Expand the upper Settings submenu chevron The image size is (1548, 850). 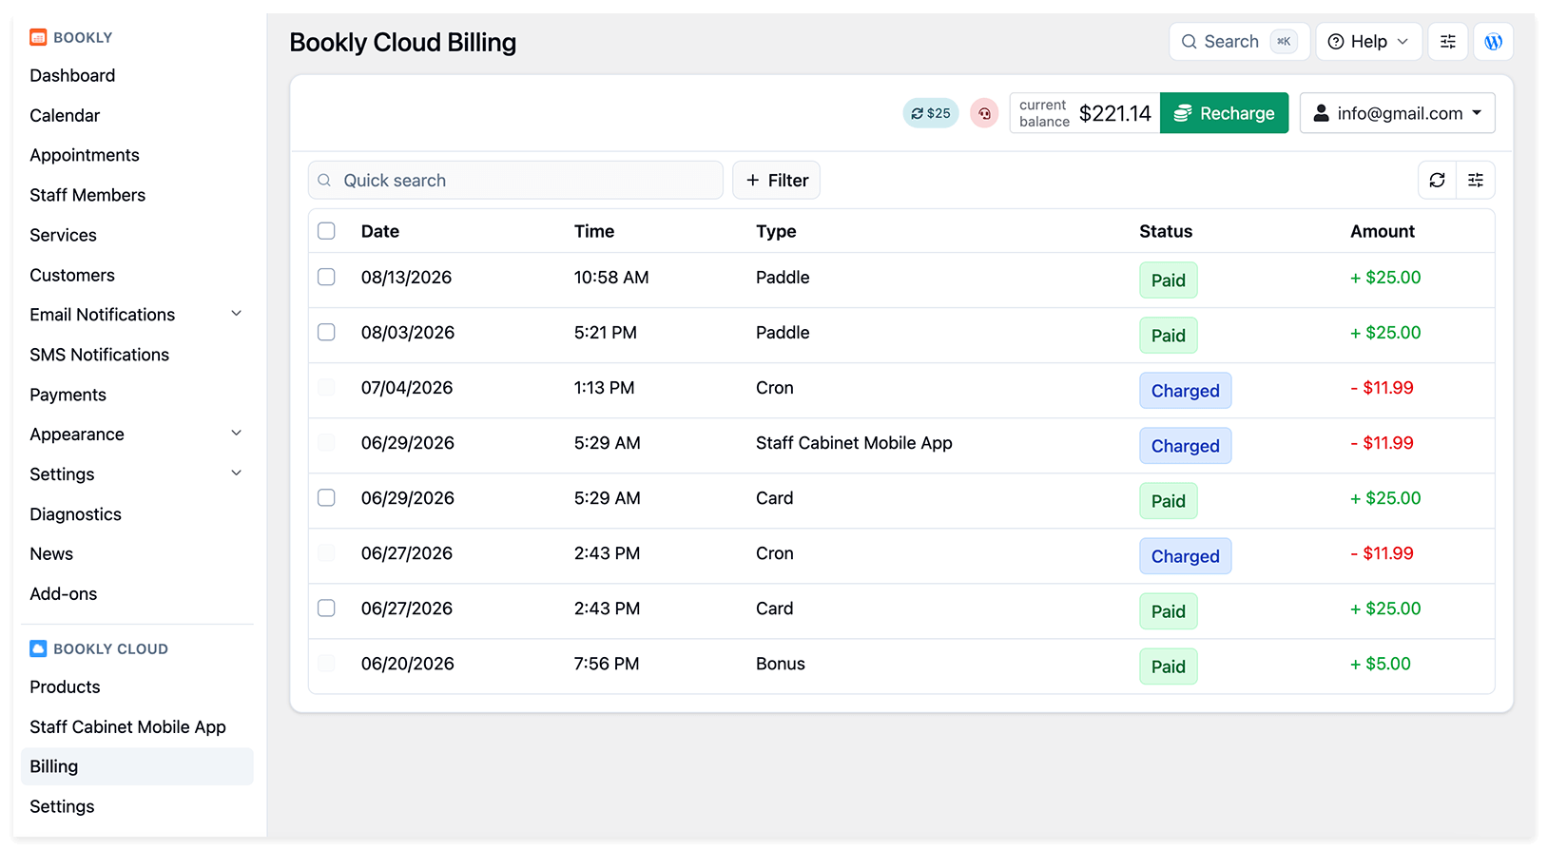click(237, 473)
